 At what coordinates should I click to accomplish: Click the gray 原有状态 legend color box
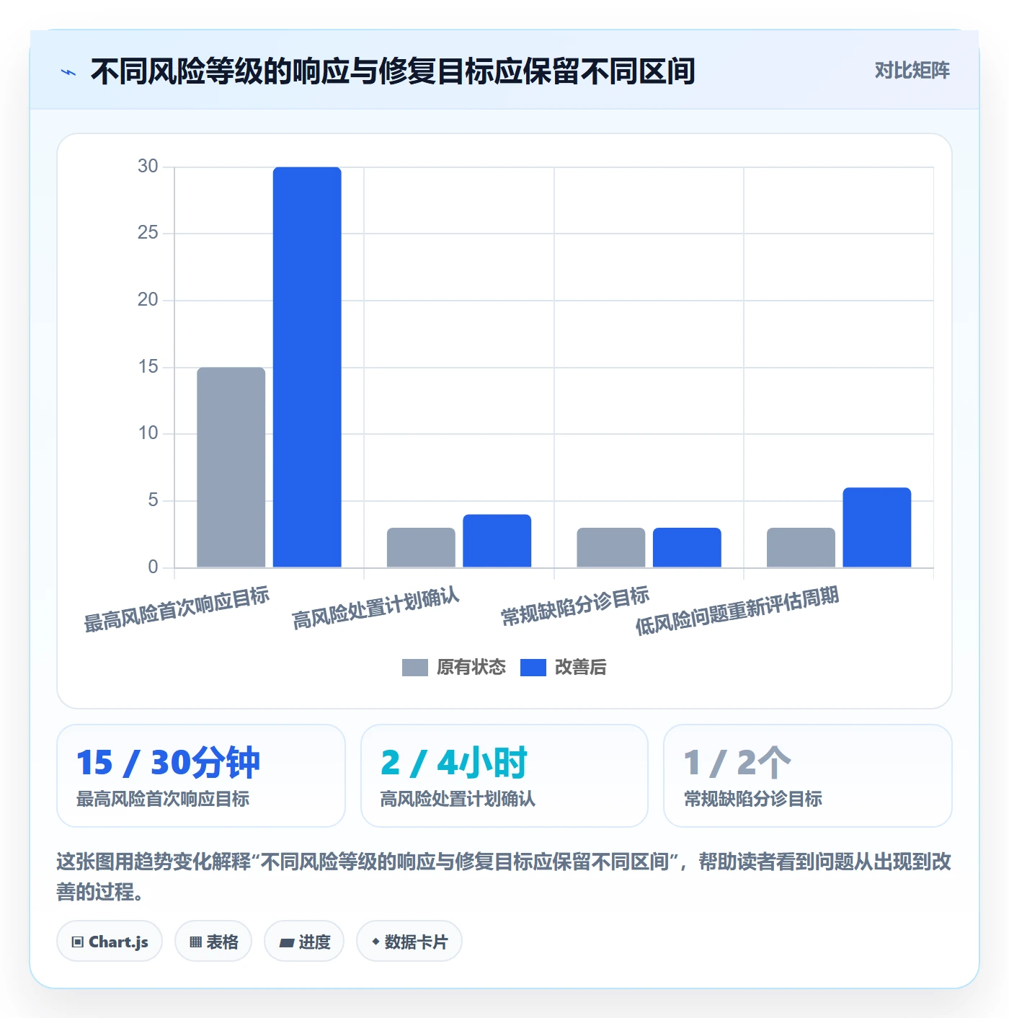coord(414,668)
